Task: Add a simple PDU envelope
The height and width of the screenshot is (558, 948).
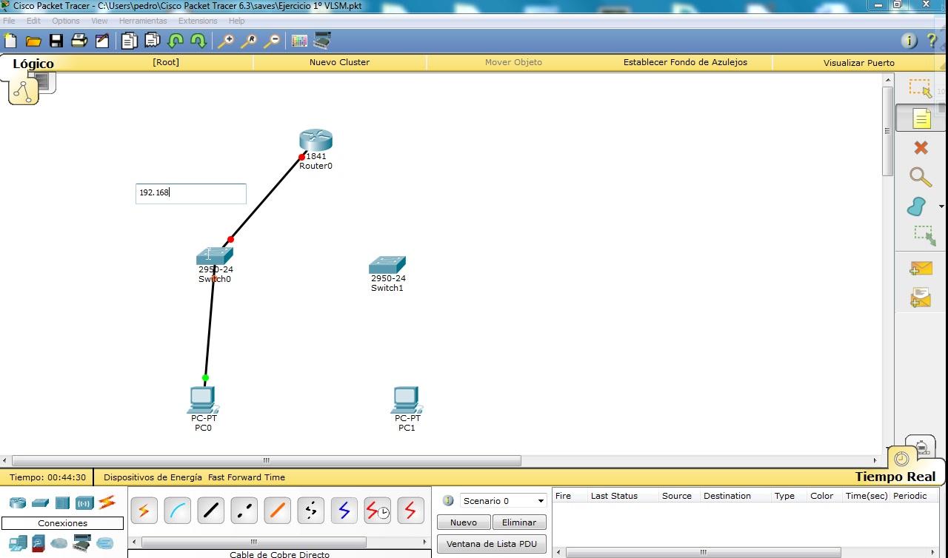Action: [921, 269]
